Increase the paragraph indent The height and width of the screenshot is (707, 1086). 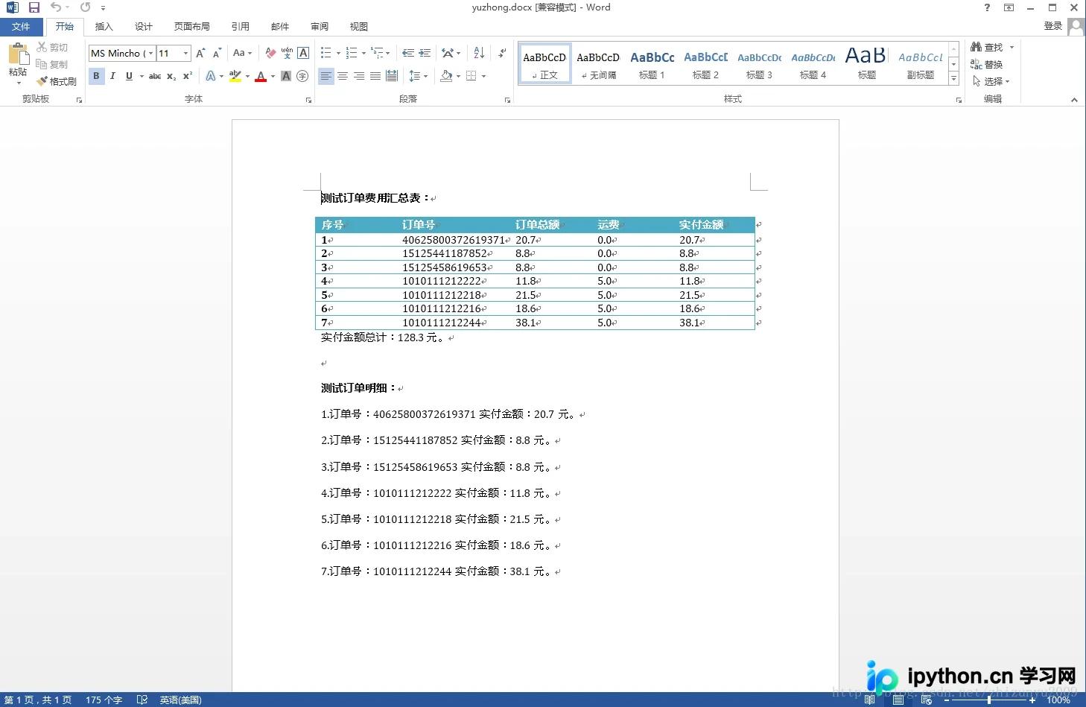(x=425, y=54)
